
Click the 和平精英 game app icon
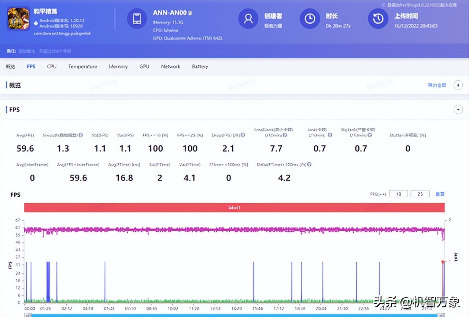19,19
